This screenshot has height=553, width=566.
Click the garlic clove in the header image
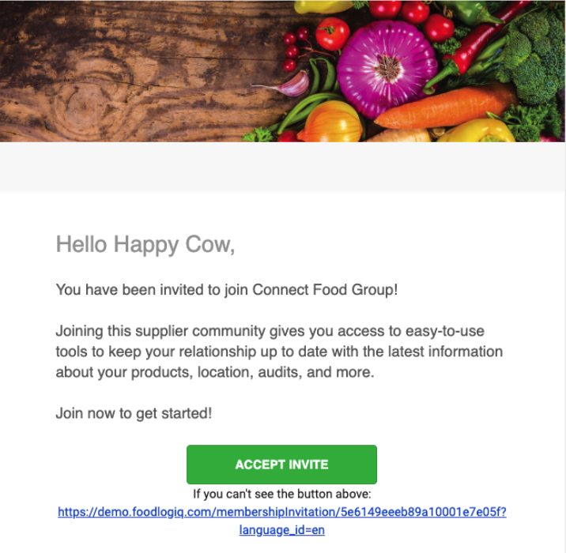pos(289,85)
